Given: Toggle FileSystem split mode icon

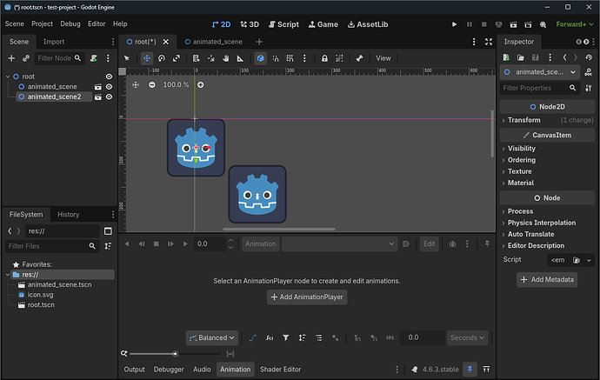Looking at the screenshot, I should point(109,231).
